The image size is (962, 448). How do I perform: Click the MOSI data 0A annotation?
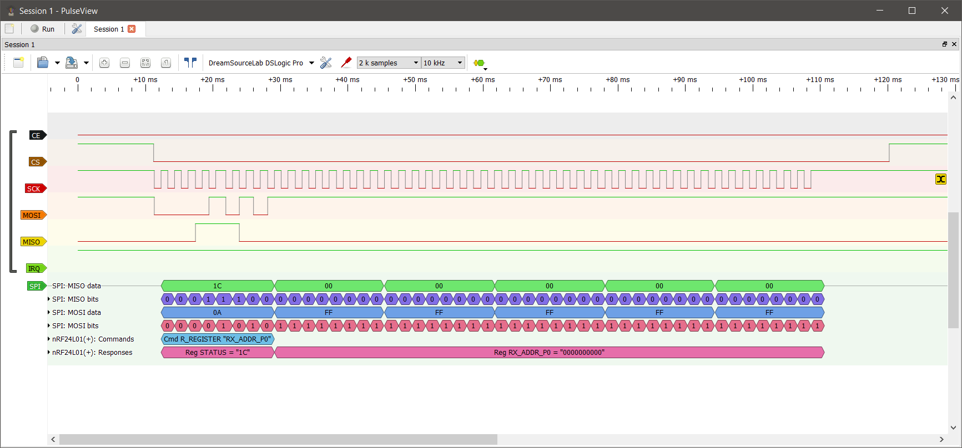(x=218, y=313)
